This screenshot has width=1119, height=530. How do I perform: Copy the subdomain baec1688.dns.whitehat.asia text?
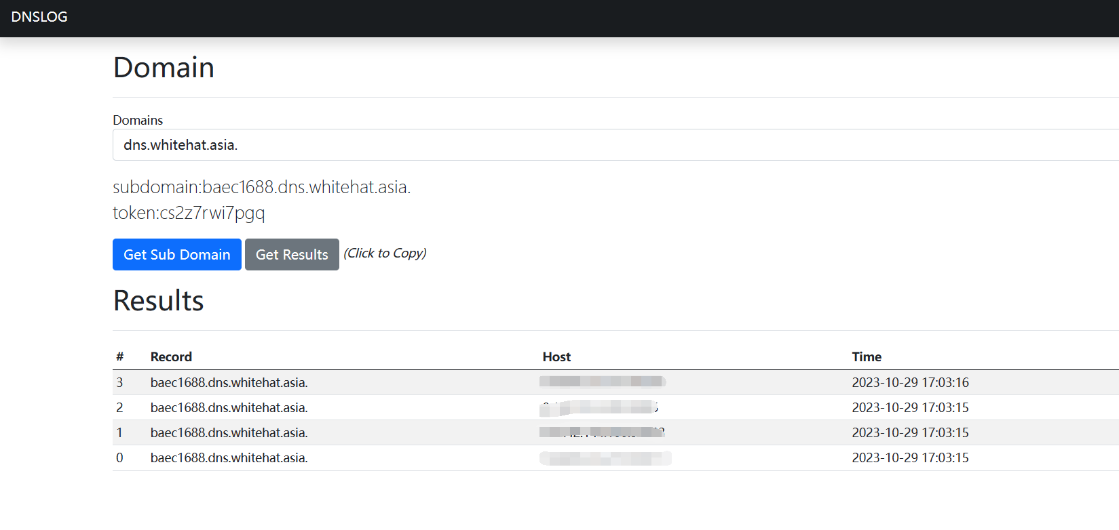point(262,187)
